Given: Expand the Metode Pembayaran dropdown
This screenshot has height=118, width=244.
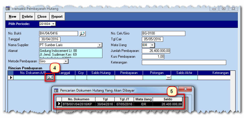Looking at the screenshot, I should point(66,61).
